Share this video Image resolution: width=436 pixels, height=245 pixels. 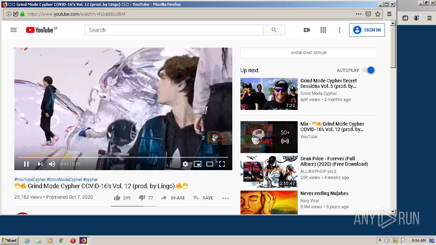tap(173, 198)
